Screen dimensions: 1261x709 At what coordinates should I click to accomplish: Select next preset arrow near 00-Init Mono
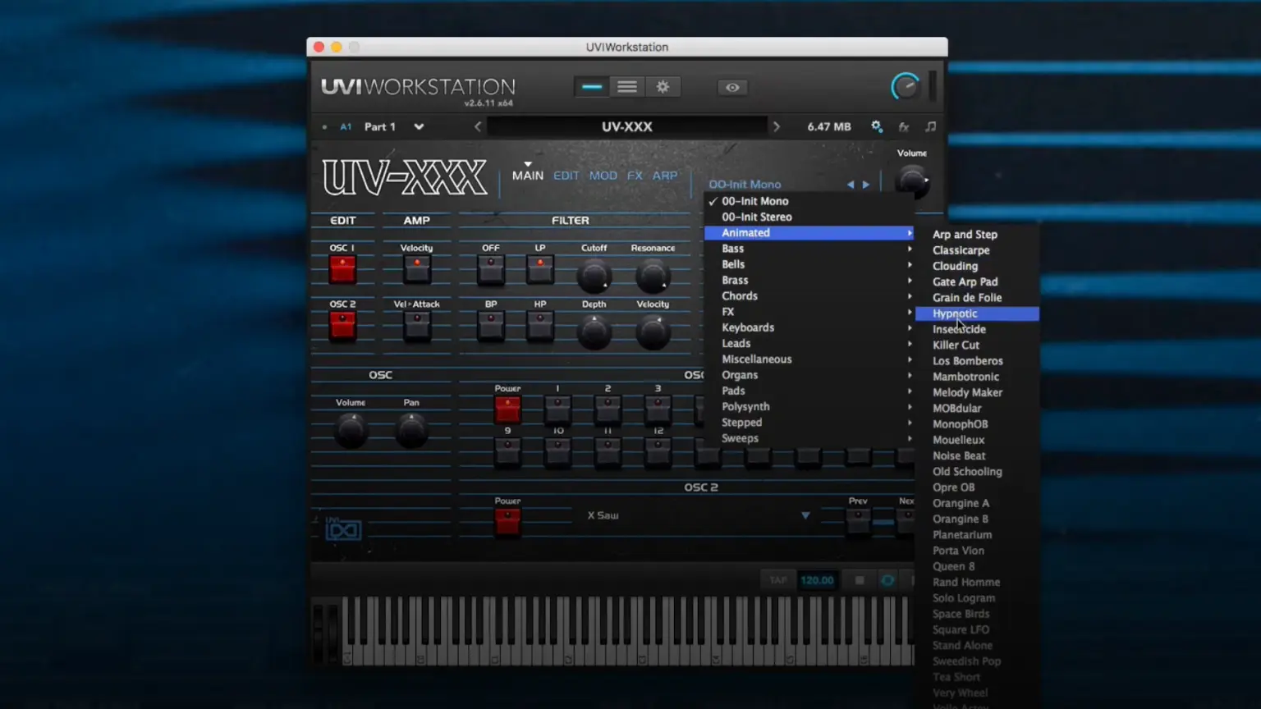point(865,185)
